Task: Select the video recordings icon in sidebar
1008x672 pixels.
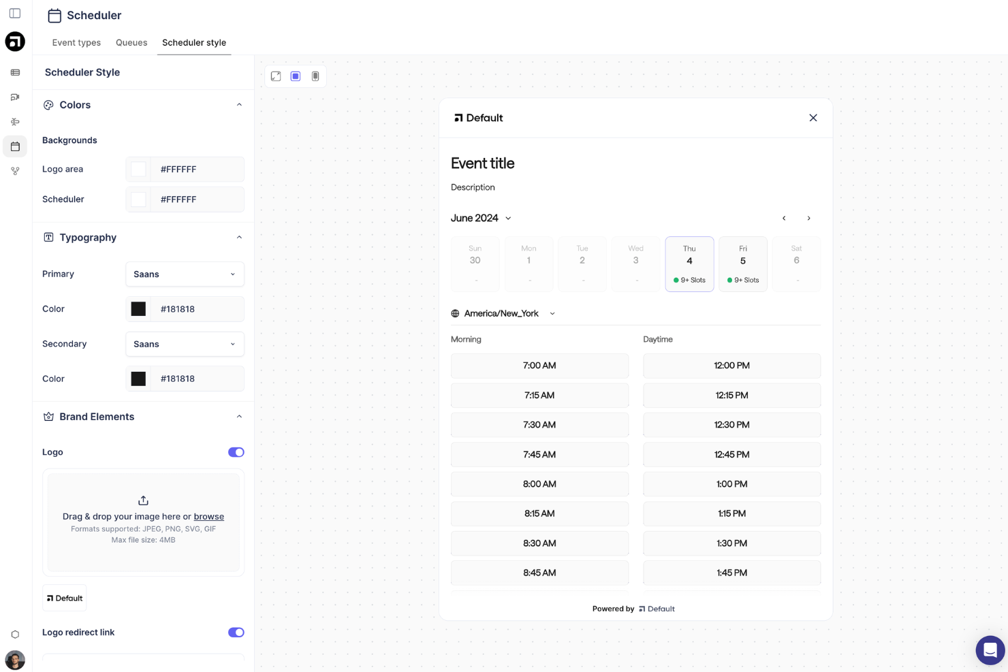Action: 15,97
